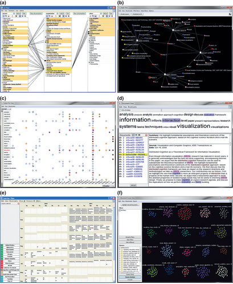
Task: Click red icon at top of Calendar View entity panel
Action: [19, 203]
